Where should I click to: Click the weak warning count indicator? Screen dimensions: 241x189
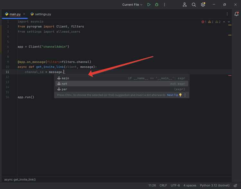(218, 22)
